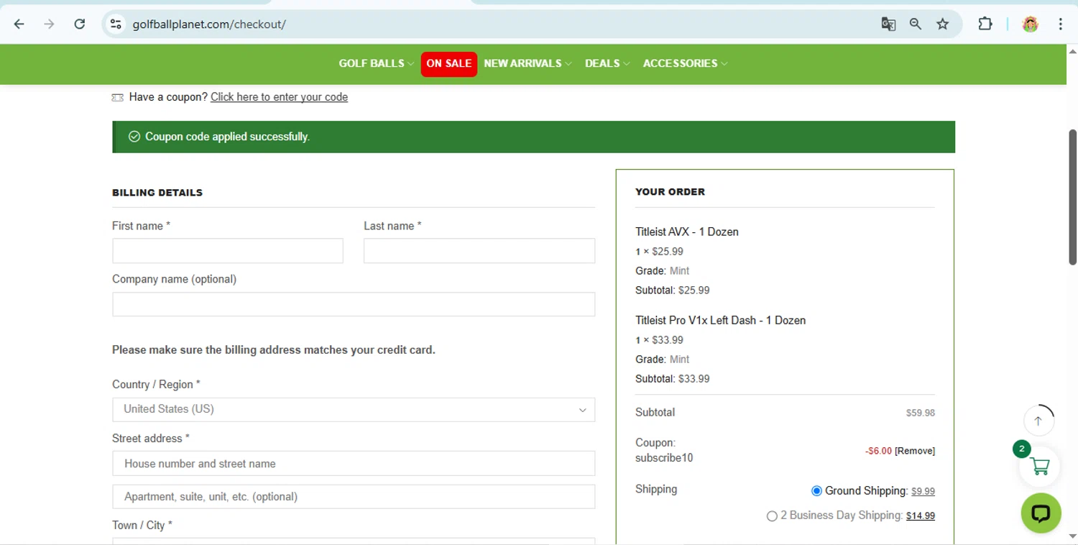Image resolution: width=1078 pixels, height=545 pixels.
Task: Click the coupon ticket icon
Action: [x=118, y=97]
